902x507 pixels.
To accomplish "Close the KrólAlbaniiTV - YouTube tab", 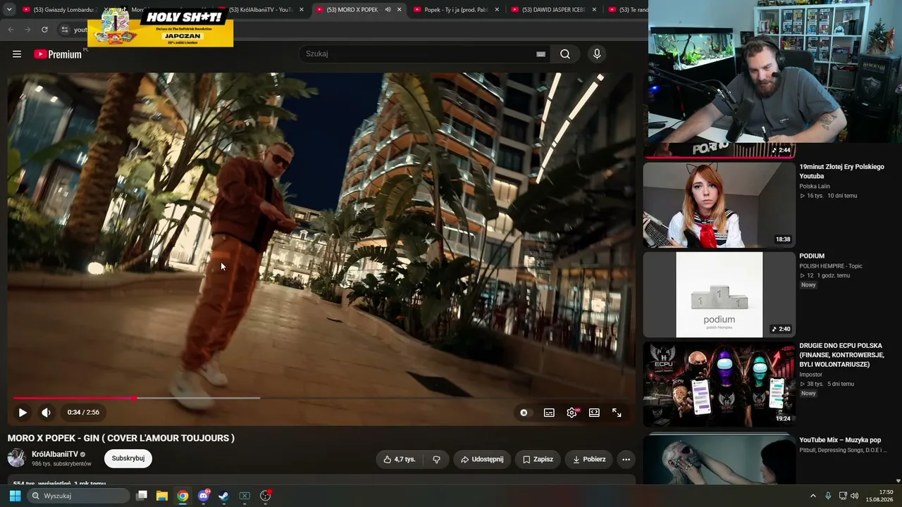I will pyautogui.click(x=302, y=10).
